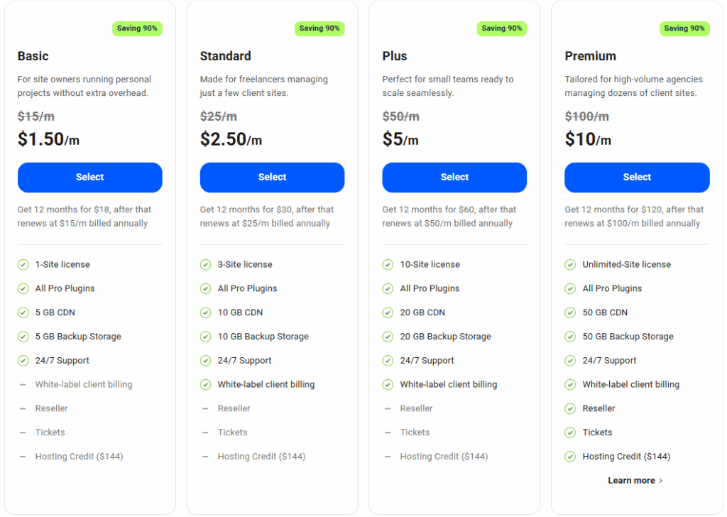Screen dimensions: 727x517
Task: Select the Premium plan
Action: tap(637, 178)
